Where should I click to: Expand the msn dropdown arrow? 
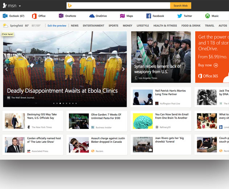pyautogui.click(x=20, y=6)
